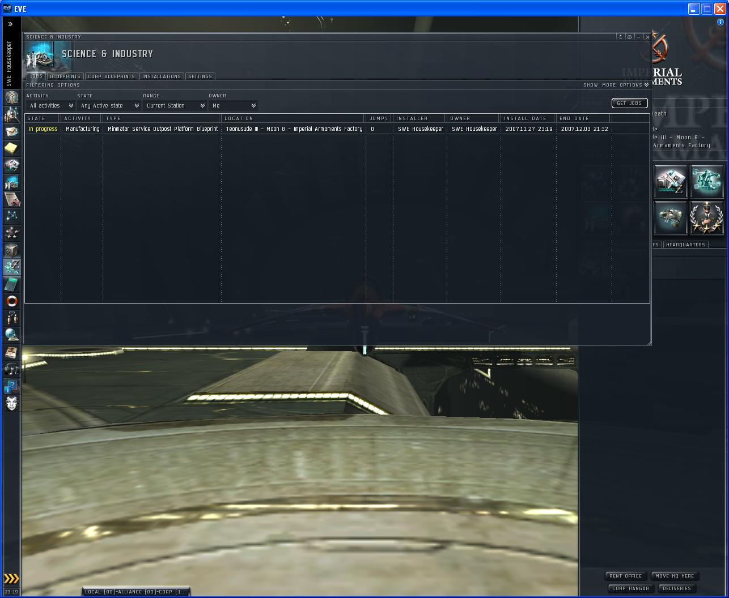
Task: Click the EVE icon in the window title bar
Action: coord(7,8)
